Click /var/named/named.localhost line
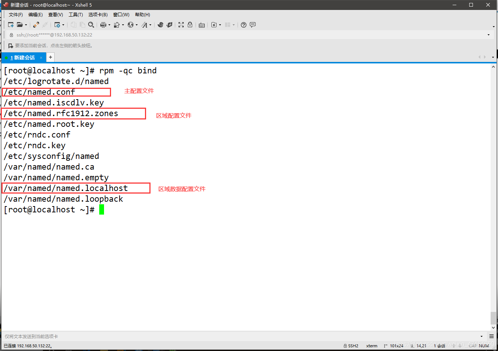This screenshot has height=351, width=498. pos(66,188)
